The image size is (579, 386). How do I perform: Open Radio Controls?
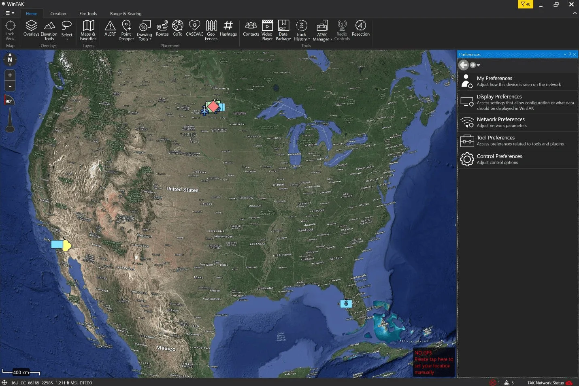coord(342,30)
